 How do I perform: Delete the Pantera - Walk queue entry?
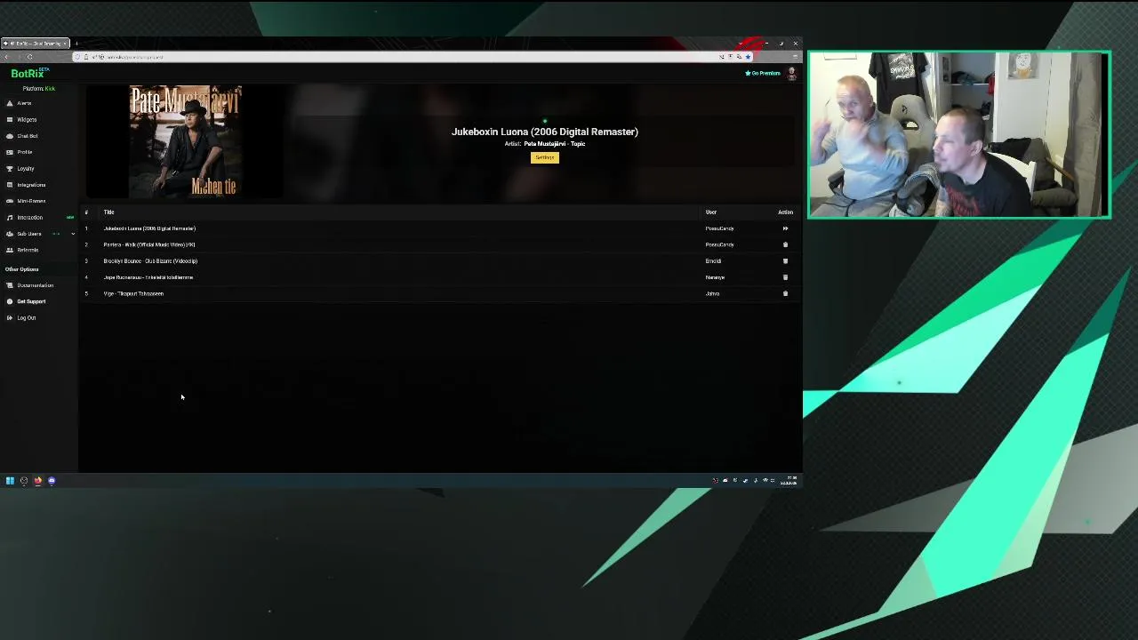785,244
